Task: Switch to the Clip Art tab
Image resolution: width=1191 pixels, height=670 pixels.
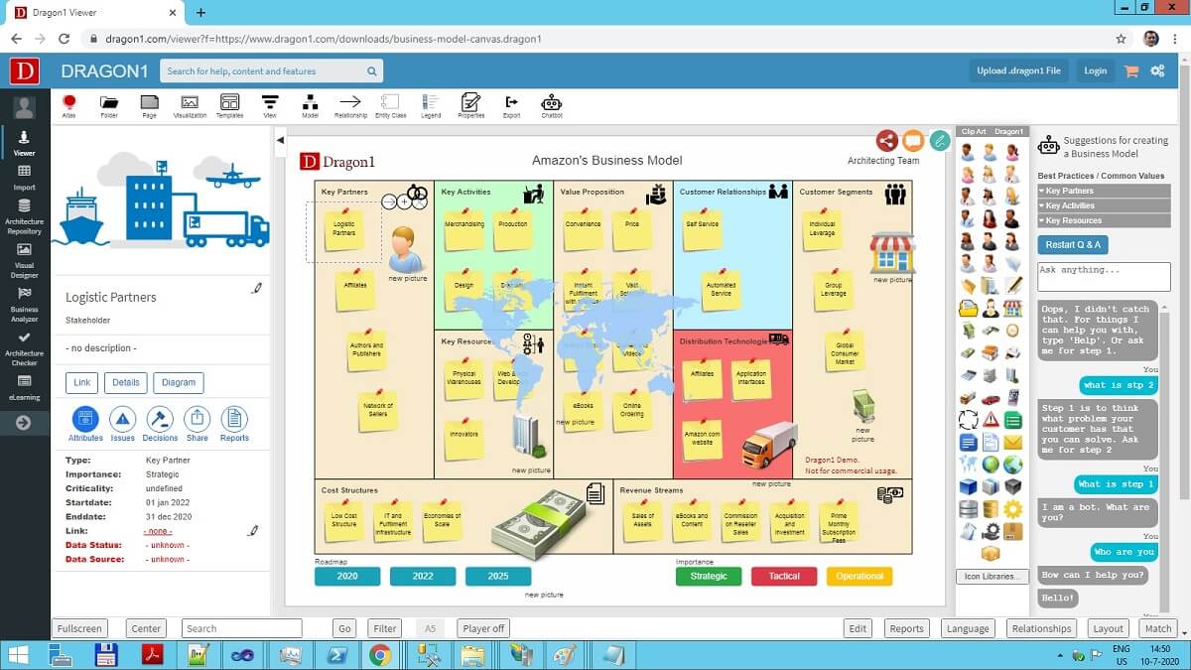Action: point(974,131)
